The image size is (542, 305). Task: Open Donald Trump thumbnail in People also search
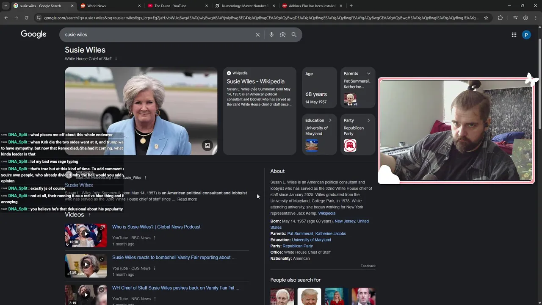click(309, 297)
